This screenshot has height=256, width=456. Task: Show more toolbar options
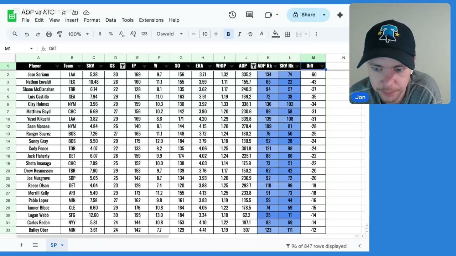(316, 34)
